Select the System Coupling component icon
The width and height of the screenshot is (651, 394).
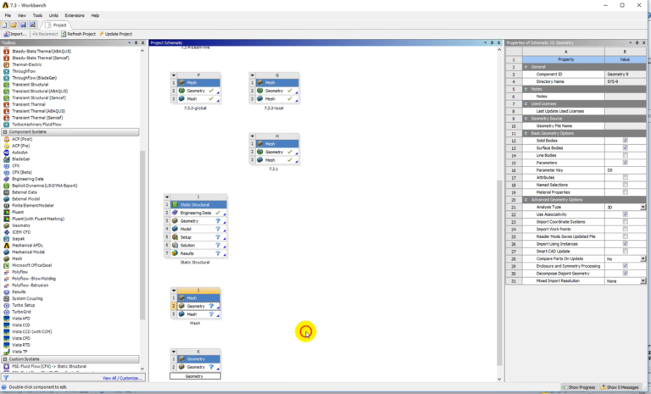[6, 298]
